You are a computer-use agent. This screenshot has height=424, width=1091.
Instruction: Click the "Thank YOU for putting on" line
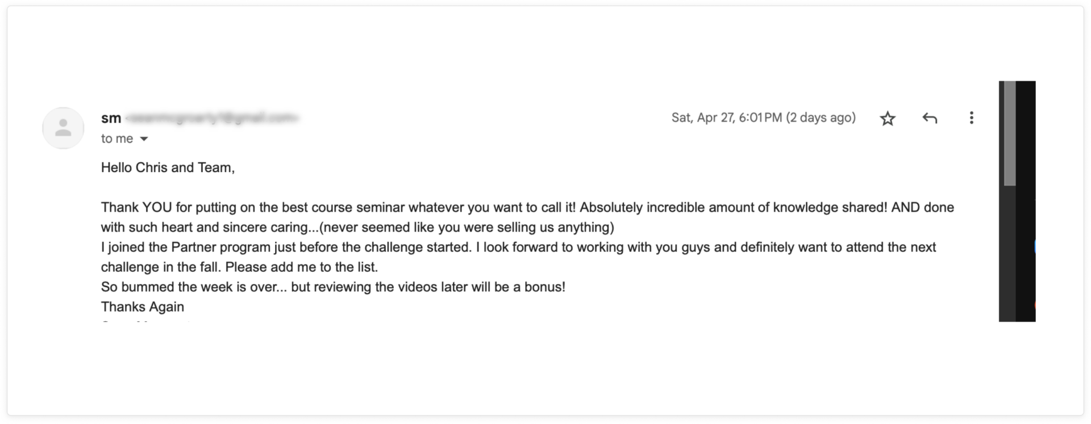tap(527, 207)
